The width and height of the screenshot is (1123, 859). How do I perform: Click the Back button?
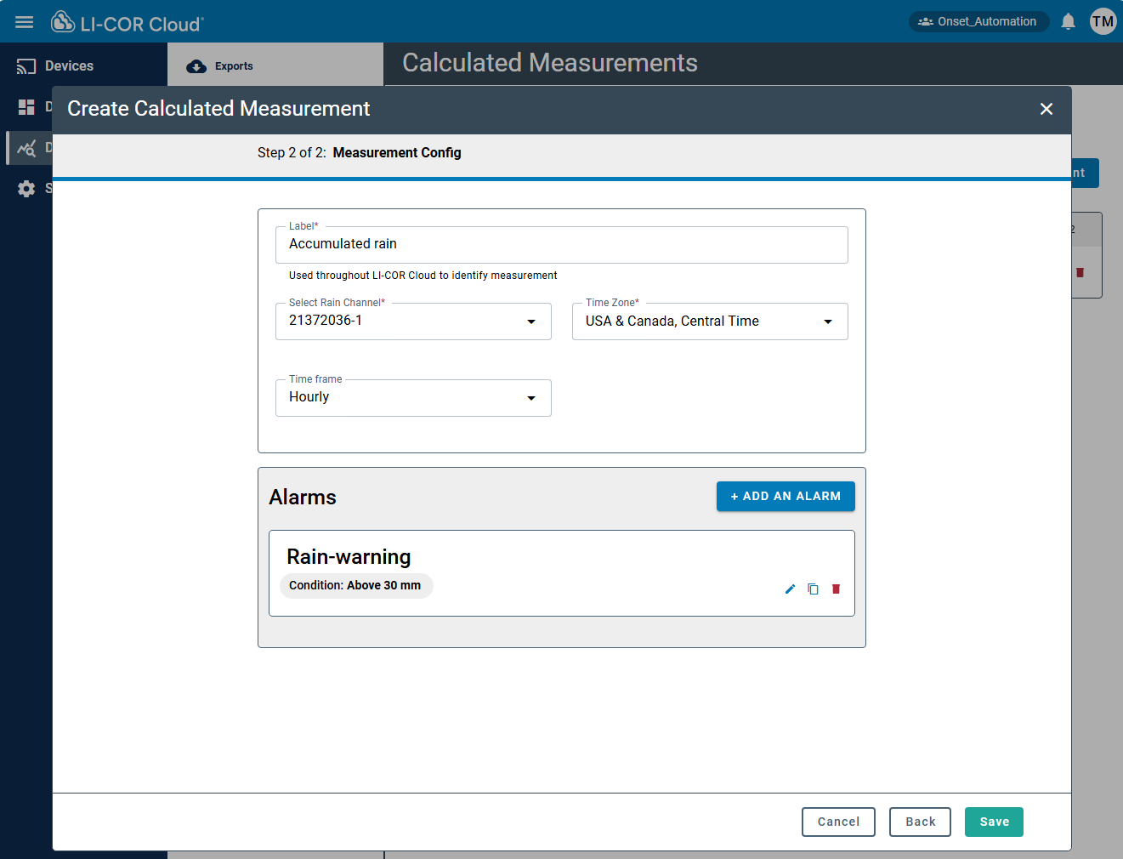tap(920, 822)
